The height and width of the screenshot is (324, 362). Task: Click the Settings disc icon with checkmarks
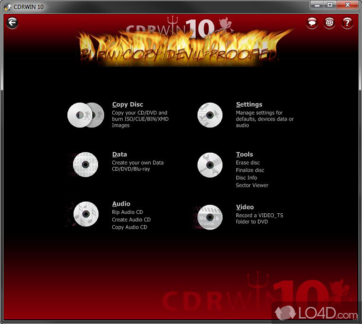point(210,115)
